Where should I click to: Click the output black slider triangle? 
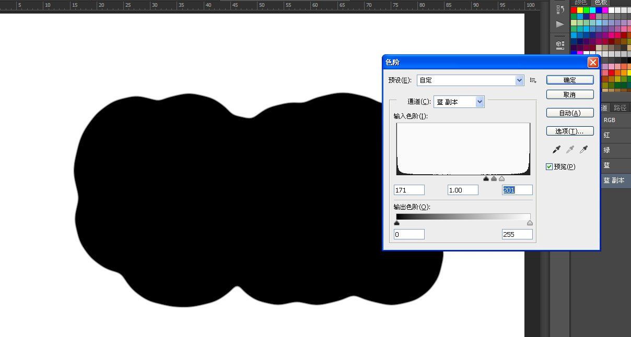click(x=396, y=223)
